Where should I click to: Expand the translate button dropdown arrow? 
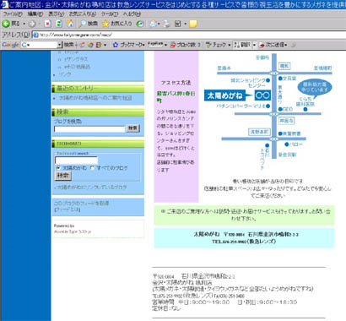(x=254, y=45)
